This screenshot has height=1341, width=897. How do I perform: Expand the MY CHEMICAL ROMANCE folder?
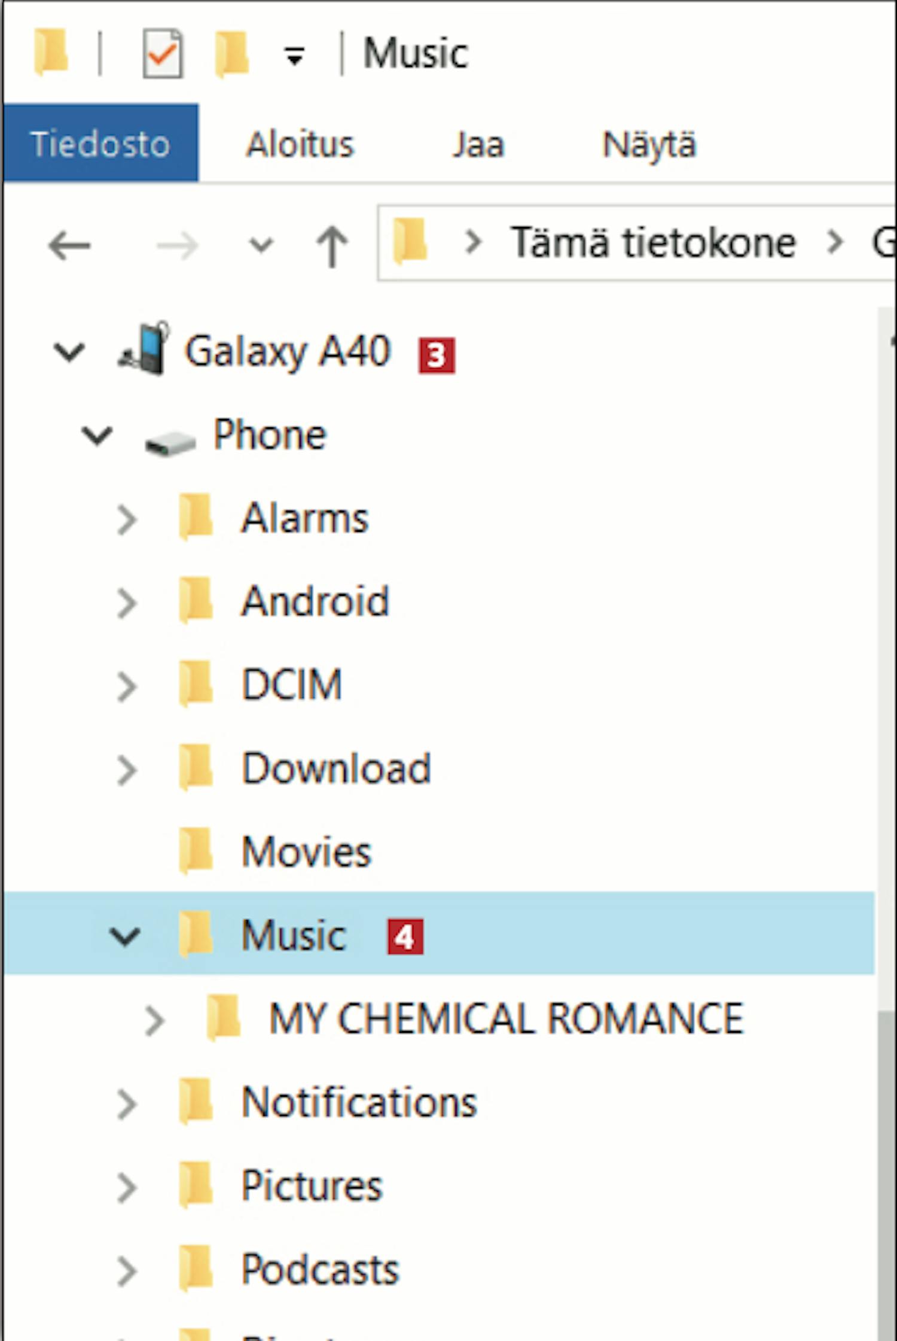[x=154, y=1020]
